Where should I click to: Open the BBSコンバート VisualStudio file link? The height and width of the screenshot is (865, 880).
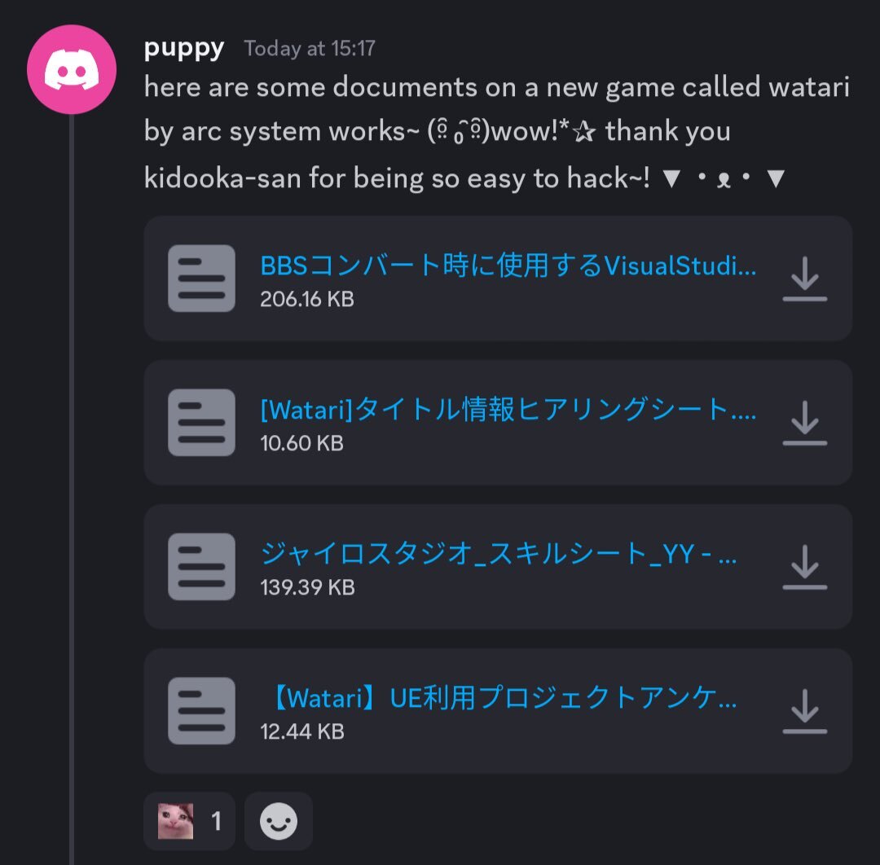click(x=508, y=266)
